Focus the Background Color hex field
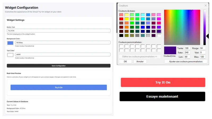Image resolution: width=212 pixels, height=119 pixels. (x=63, y=43)
